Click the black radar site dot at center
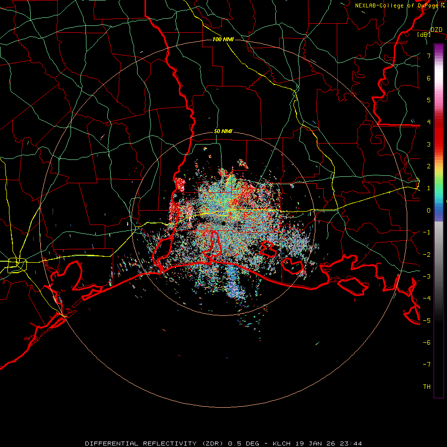 pyautogui.click(x=223, y=223)
